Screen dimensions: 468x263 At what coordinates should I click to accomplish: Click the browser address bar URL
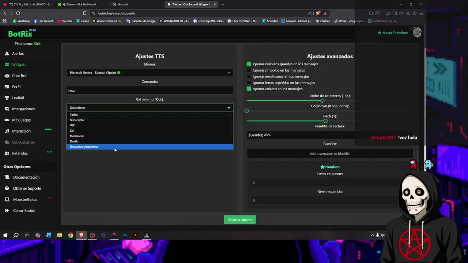point(117,13)
